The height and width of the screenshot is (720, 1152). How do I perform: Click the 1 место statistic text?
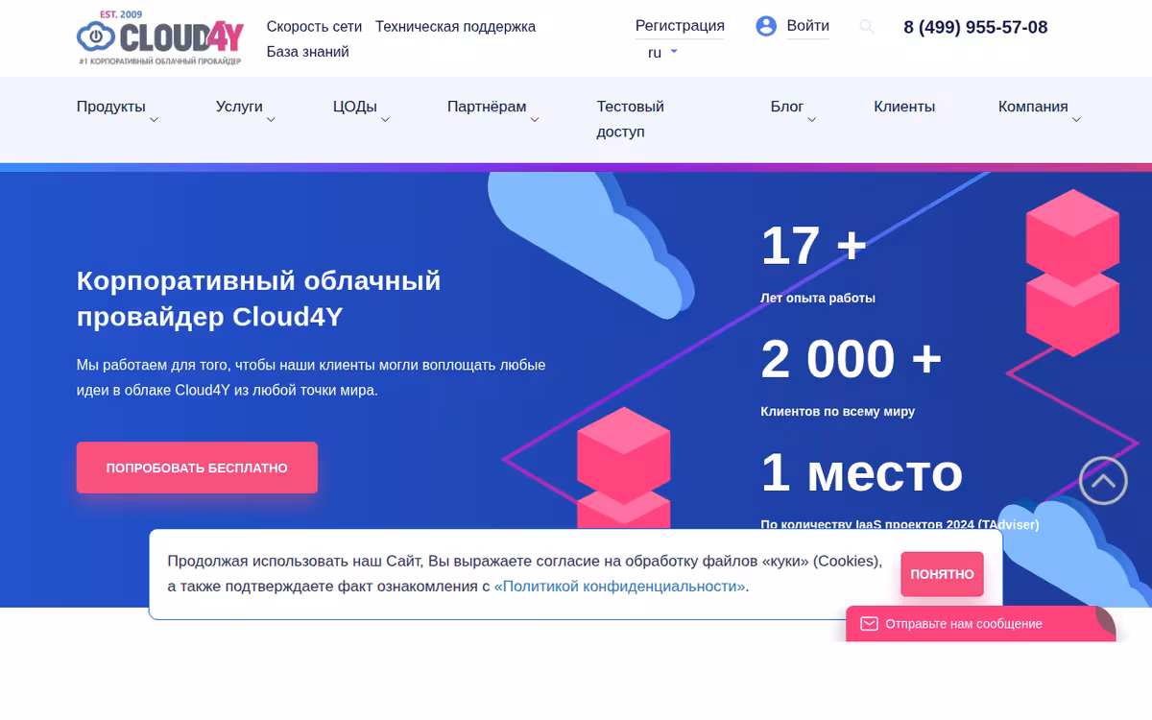[x=862, y=472]
